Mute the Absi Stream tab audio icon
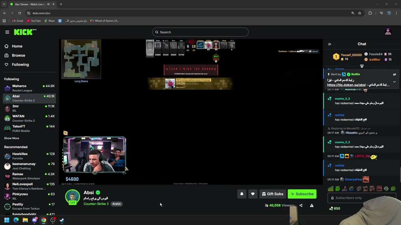 point(49,4)
